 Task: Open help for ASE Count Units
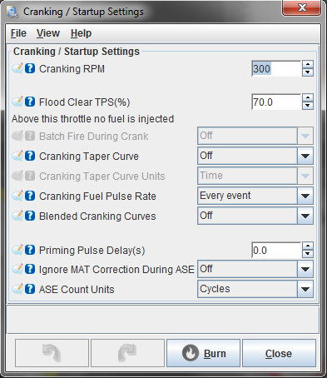click(x=30, y=289)
